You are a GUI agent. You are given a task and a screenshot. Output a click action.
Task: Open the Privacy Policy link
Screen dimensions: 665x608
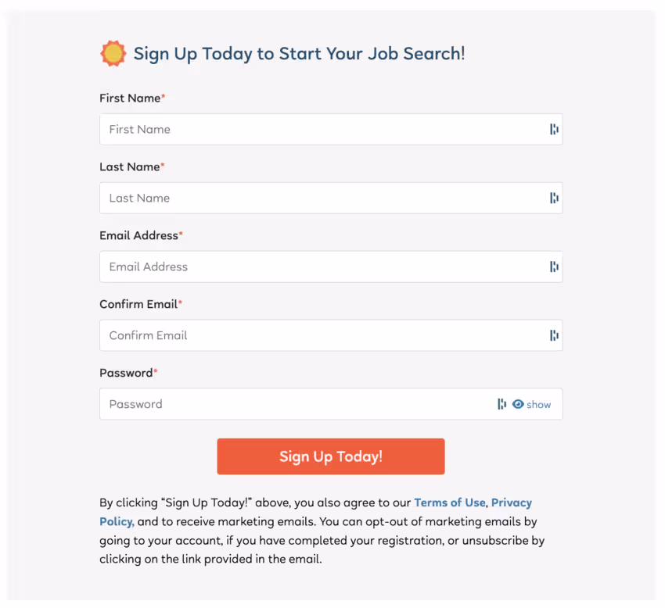511,502
